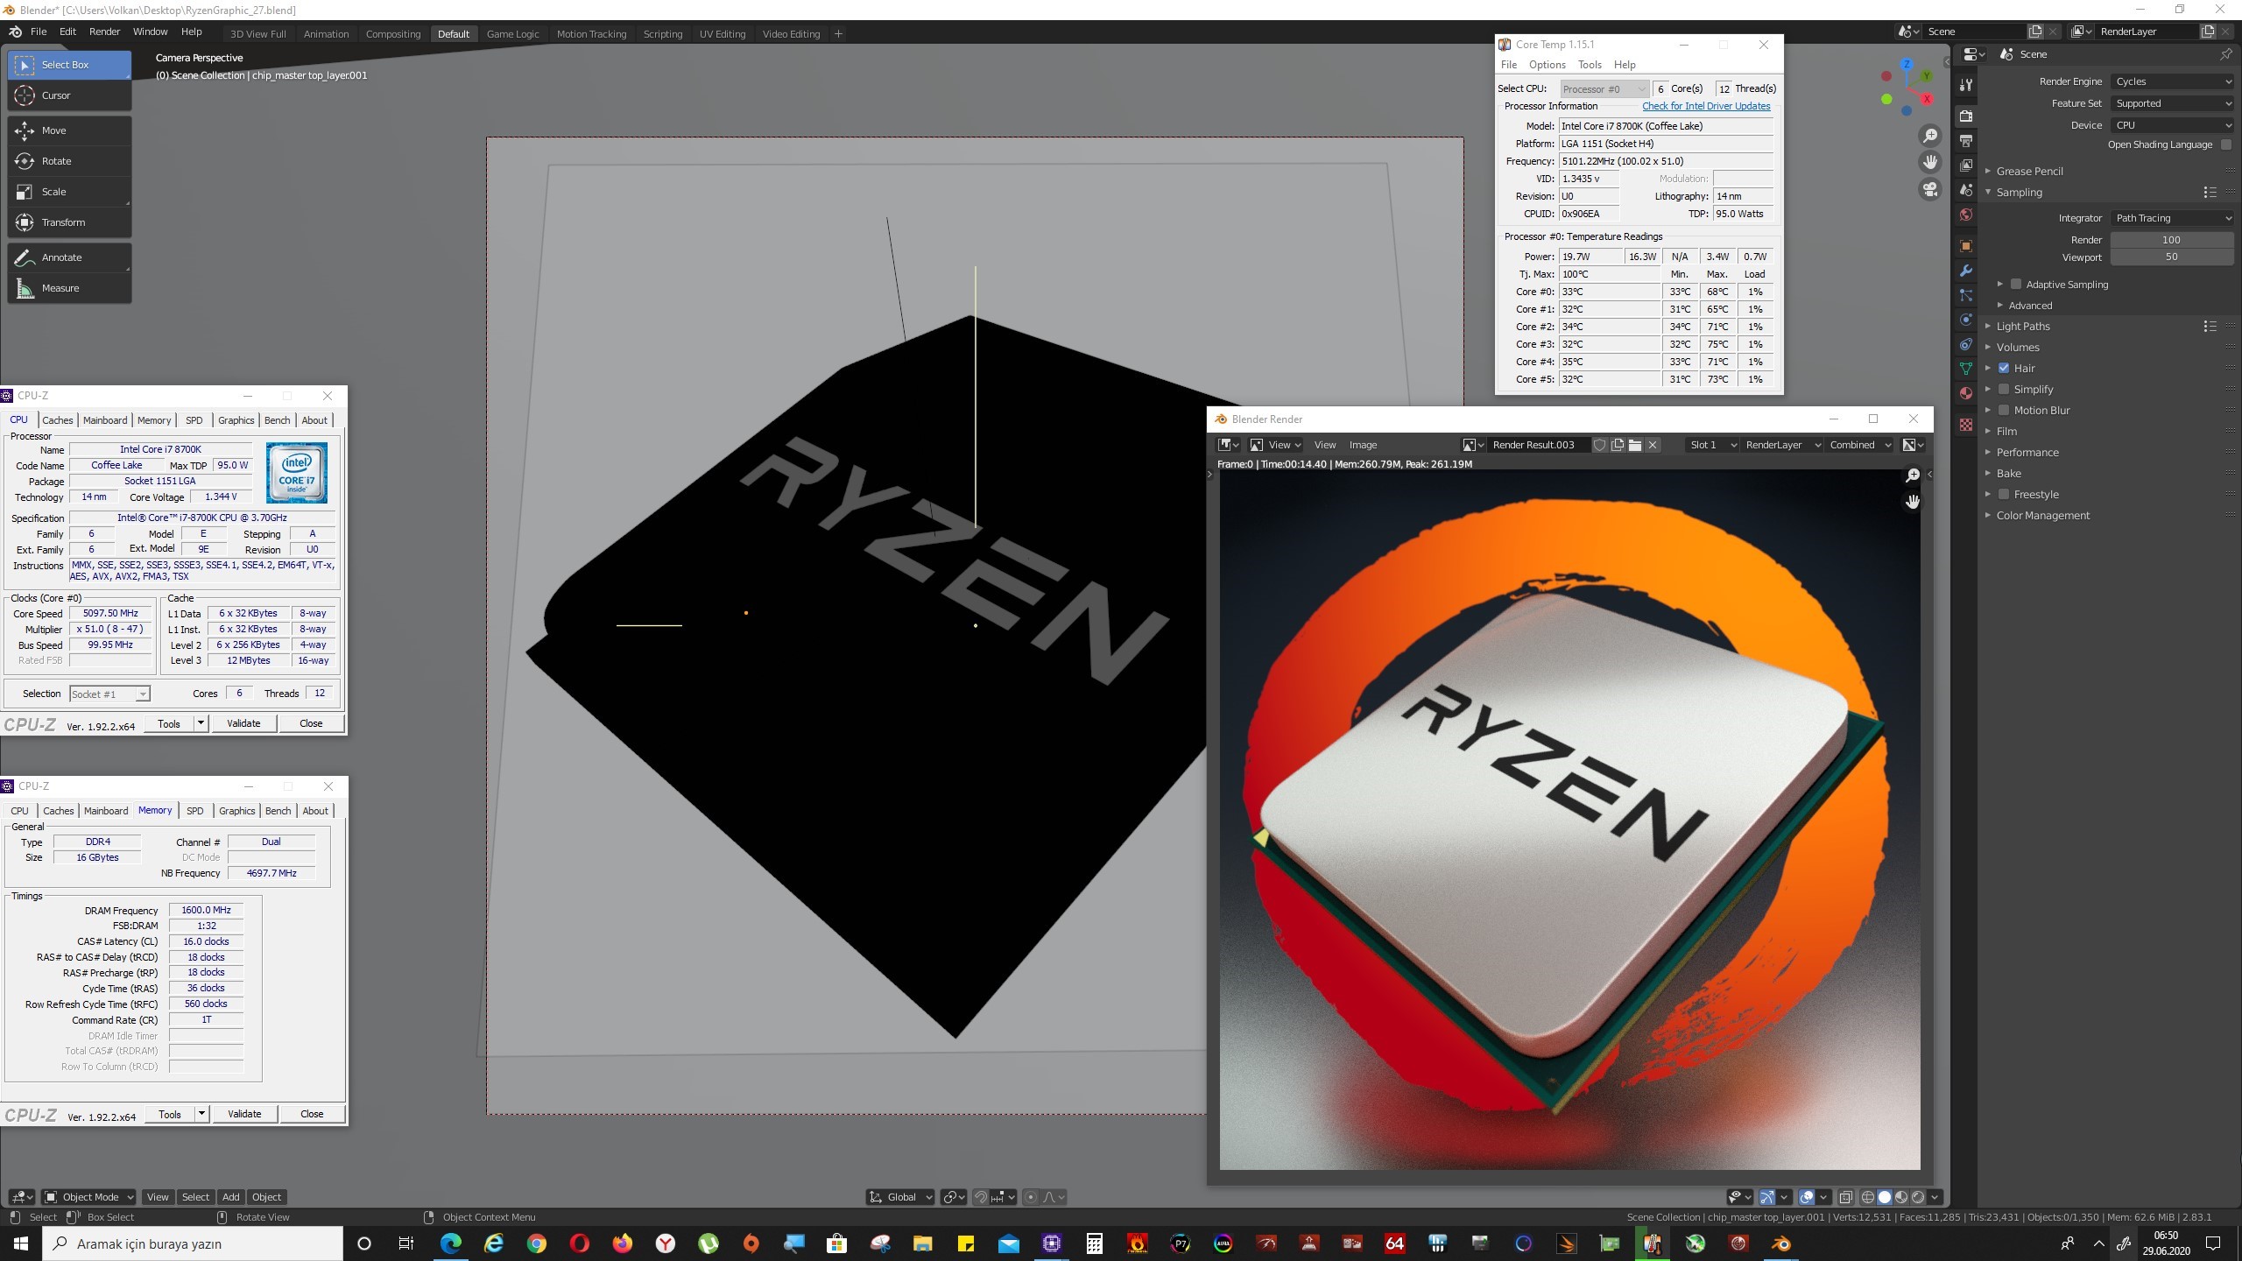This screenshot has width=2242, height=1261.
Task: Open Texture properties tab (checker icon)
Action: tap(1966, 425)
